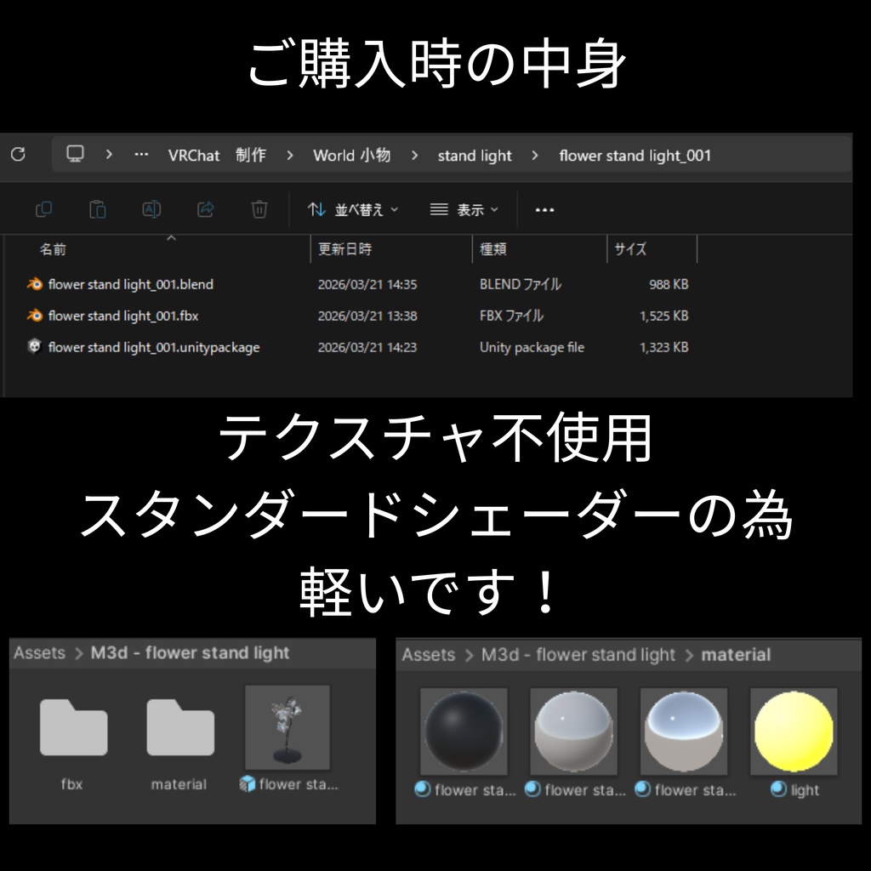
Task: Click the Copy toolbar icon
Action: [x=44, y=209]
